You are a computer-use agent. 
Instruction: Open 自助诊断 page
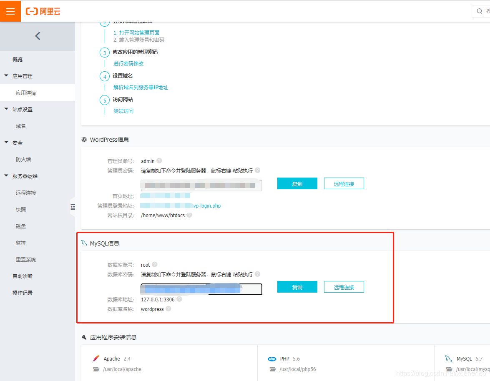click(x=23, y=276)
